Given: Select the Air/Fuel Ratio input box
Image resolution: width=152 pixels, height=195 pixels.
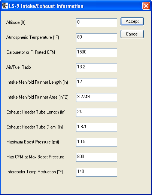Looking at the screenshot, I should click(x=97, y=68).
